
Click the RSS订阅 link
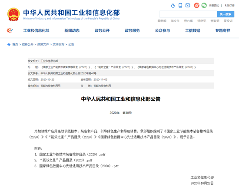pos(229,6)
